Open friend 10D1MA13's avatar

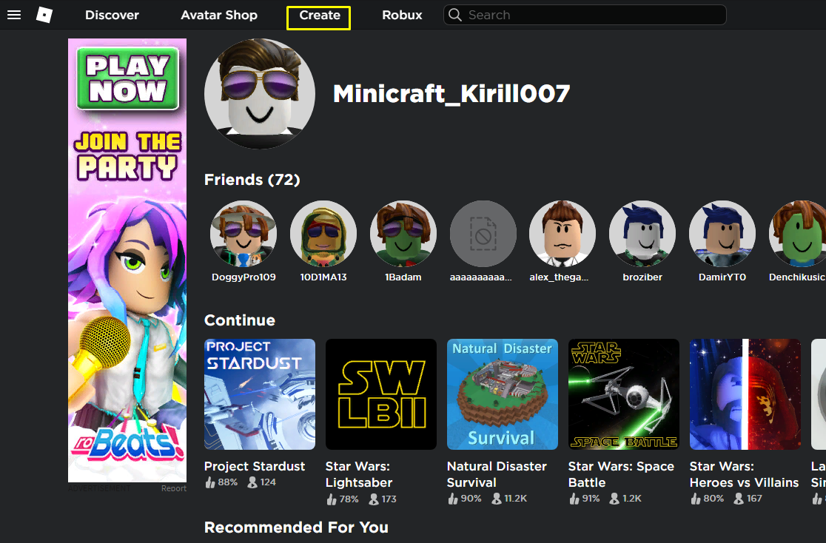323,233
